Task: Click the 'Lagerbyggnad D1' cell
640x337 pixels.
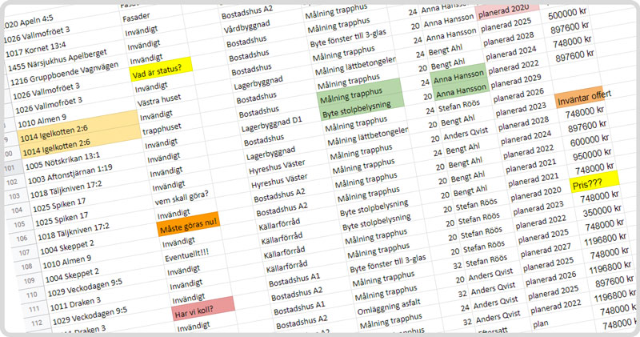Action: tap(271, 125)
